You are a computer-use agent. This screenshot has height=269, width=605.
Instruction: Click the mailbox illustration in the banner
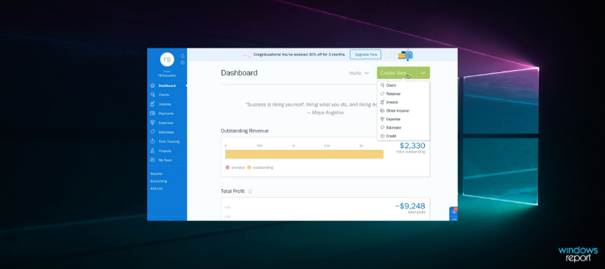pos(405,55)
